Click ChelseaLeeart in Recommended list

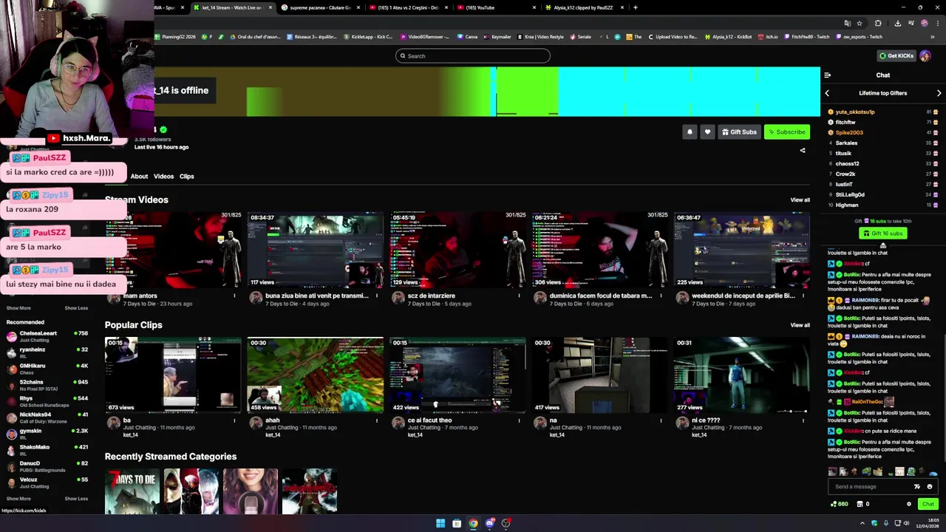click(x=47, y=336)
